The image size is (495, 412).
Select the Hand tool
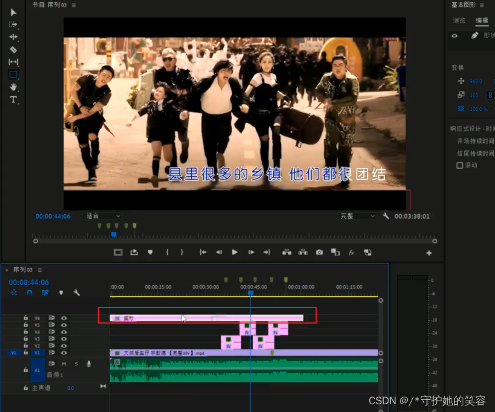[13, 87]
